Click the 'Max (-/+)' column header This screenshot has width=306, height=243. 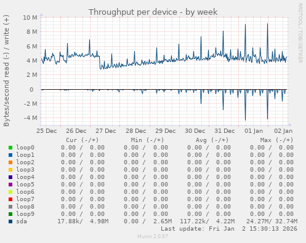pos(276,140)
